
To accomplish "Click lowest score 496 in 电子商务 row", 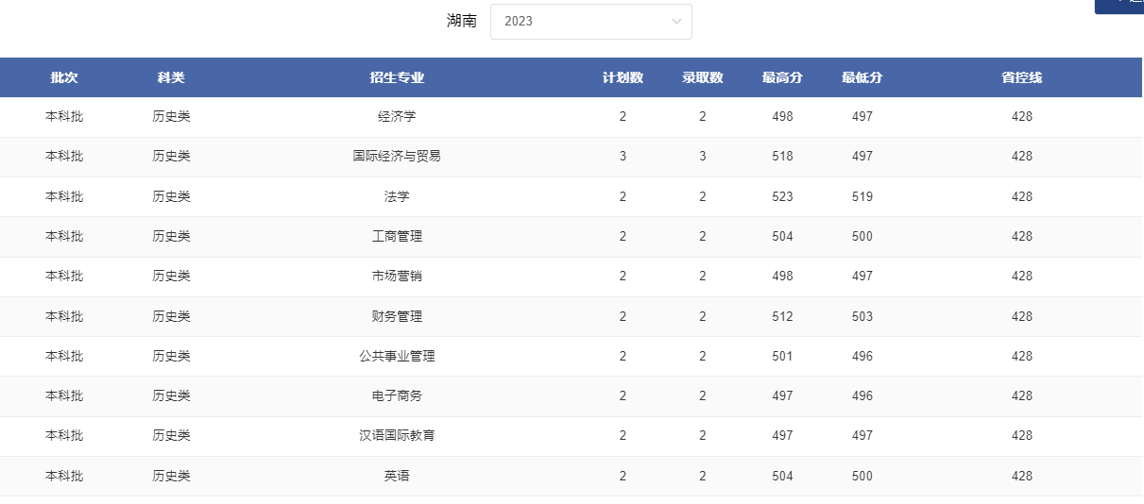I will [x=862, y=395].
